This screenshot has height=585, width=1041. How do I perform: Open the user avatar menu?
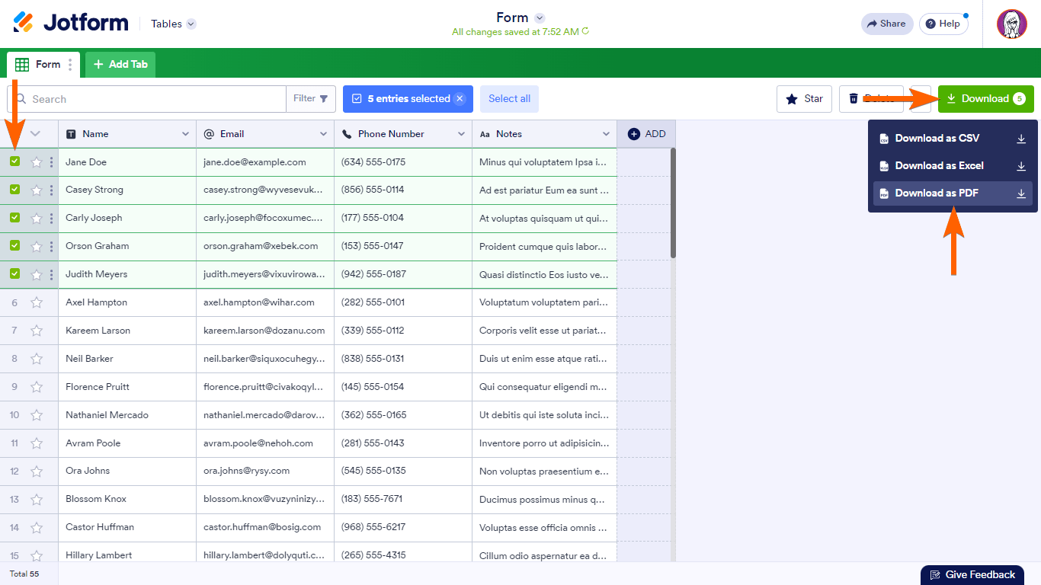coord(1012,24)
